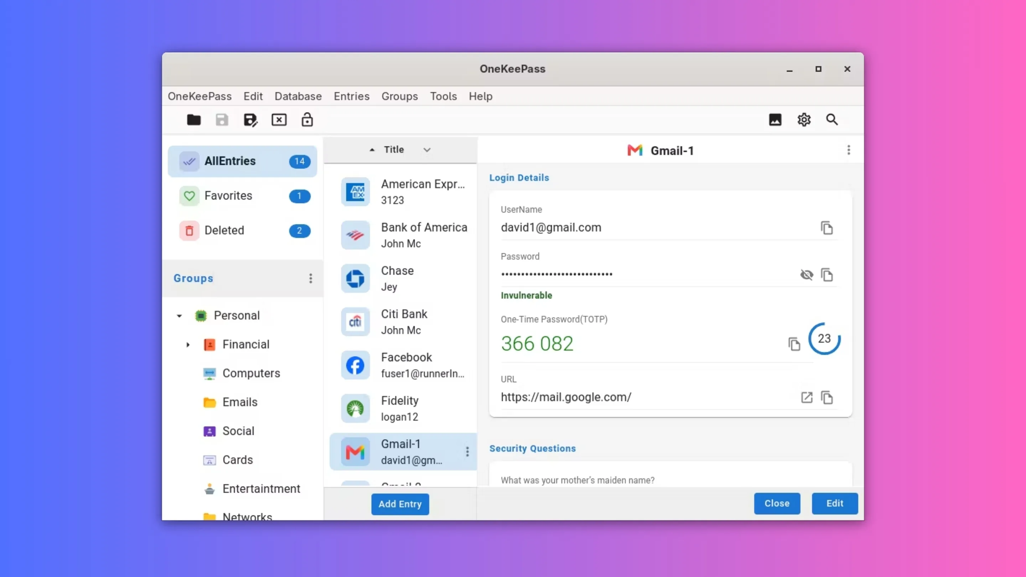1026x577 pixels.
Task: Open the Groups menu
Action: (x=399, y=97)
